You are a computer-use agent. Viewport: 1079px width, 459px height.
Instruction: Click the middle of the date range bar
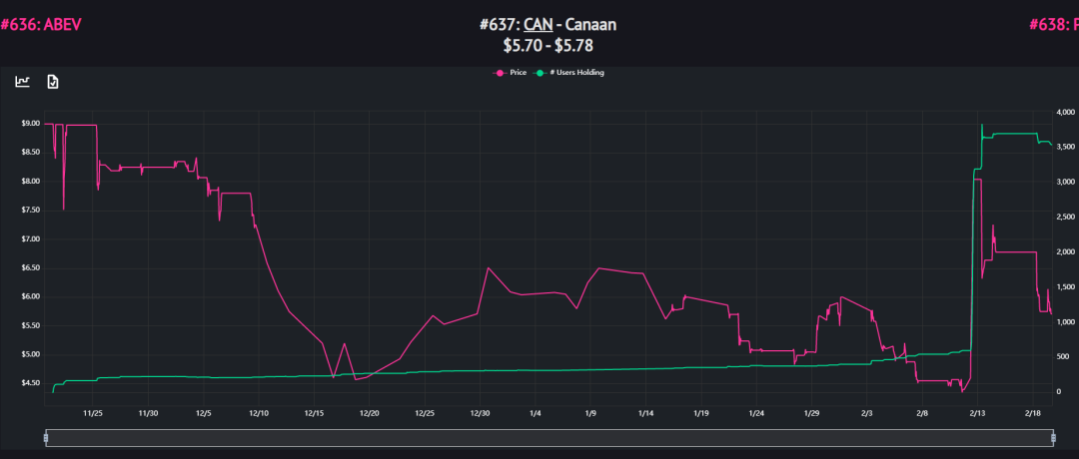click(548, 437)
